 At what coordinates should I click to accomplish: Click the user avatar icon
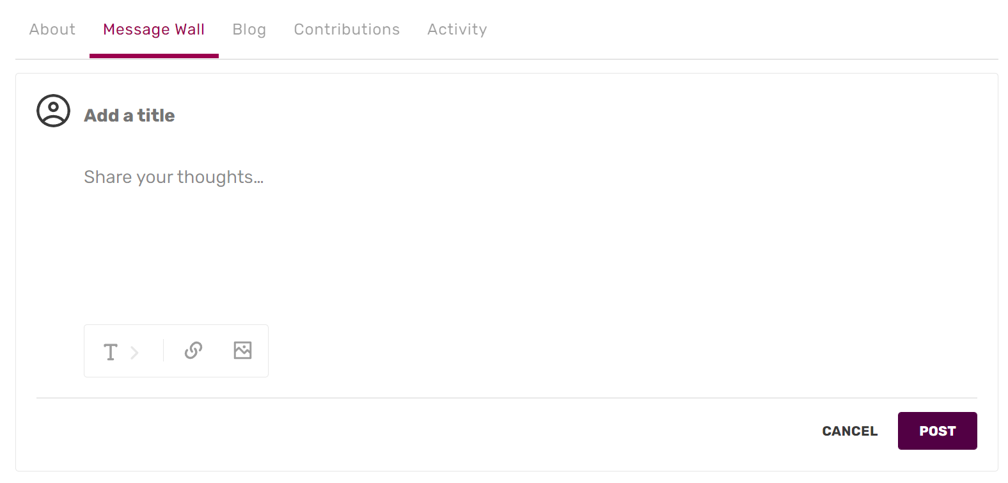(x=53, y=111)
